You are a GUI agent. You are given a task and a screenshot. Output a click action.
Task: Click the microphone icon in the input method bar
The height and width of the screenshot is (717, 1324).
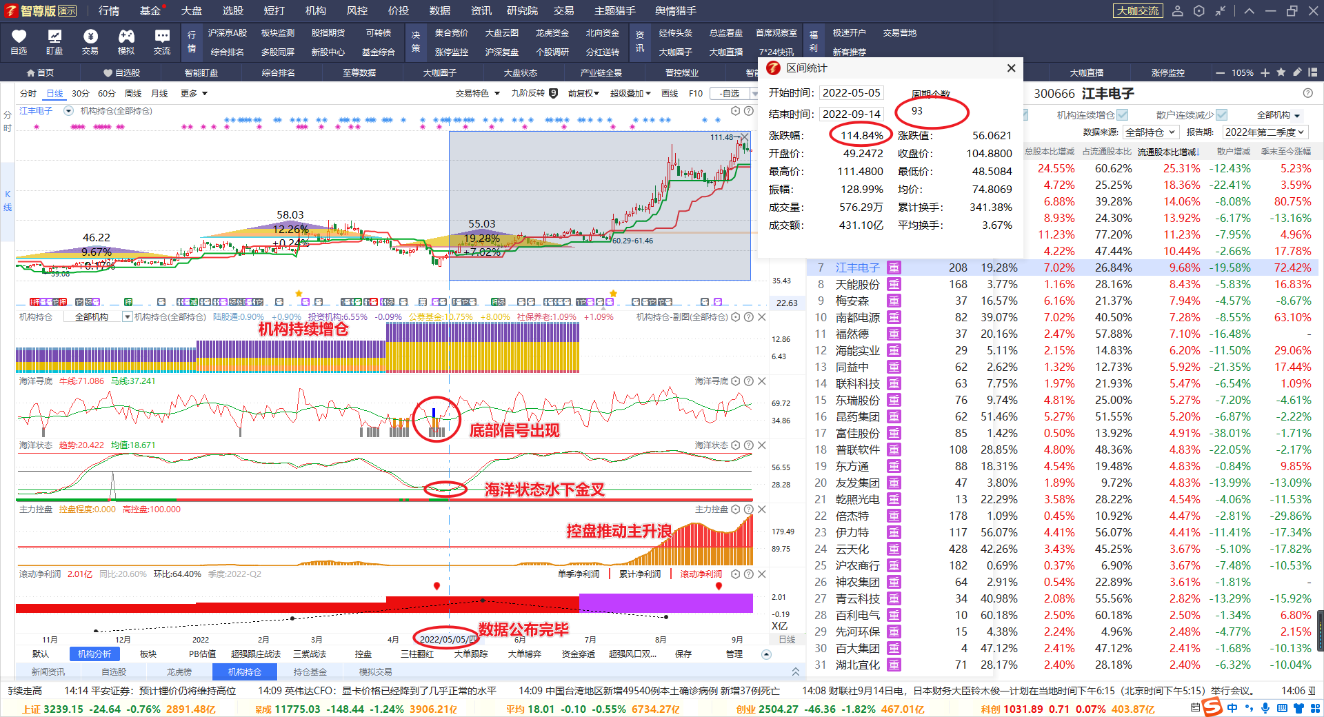(1265, 708)
